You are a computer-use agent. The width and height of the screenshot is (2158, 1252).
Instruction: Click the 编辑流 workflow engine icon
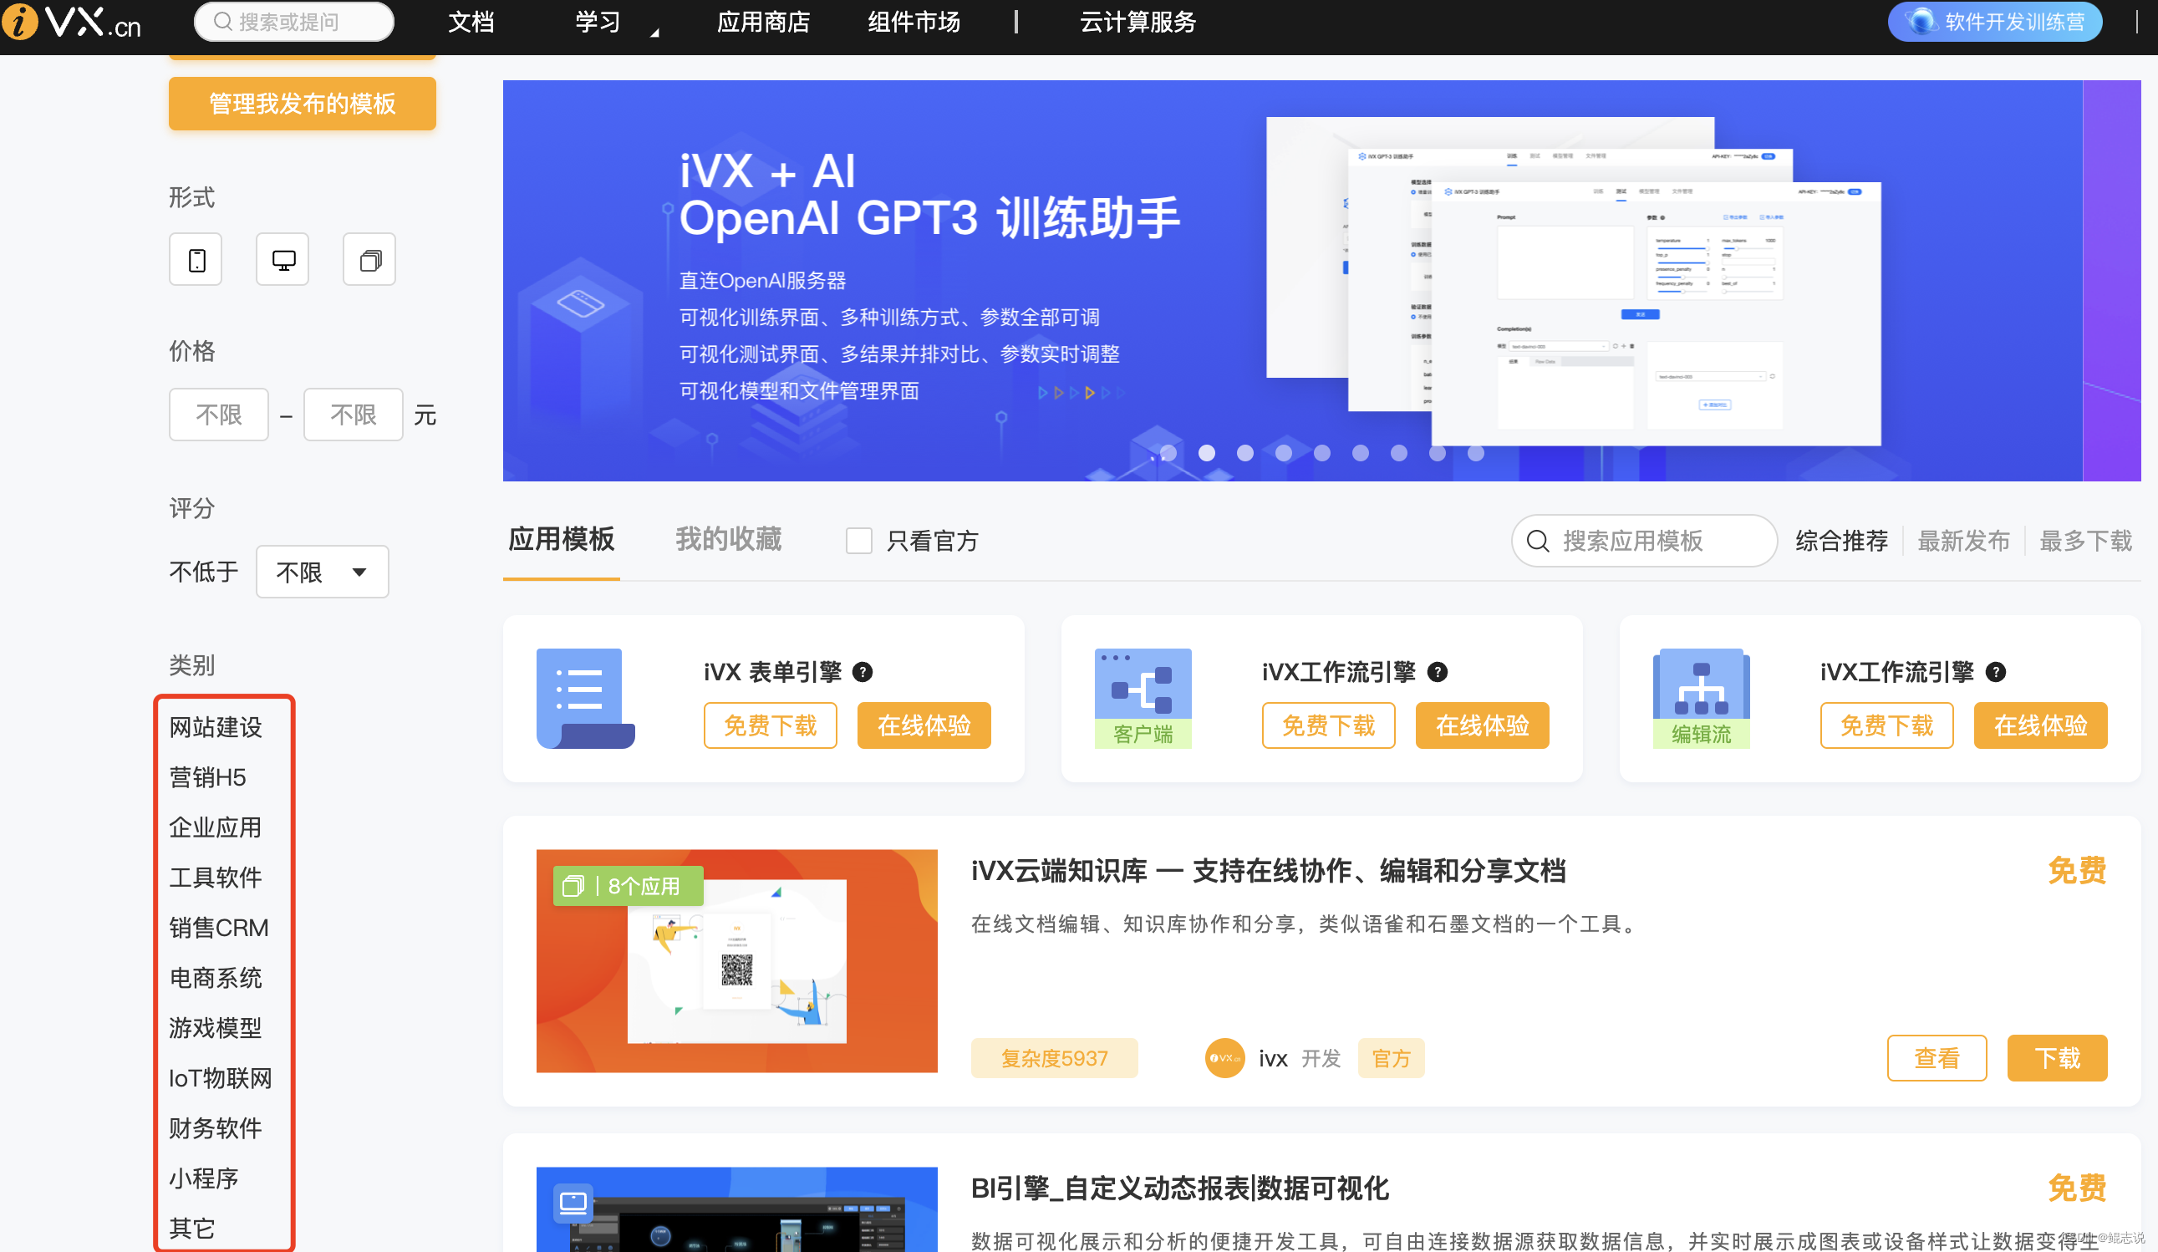pyautogui.click(x=1701, y=698)
